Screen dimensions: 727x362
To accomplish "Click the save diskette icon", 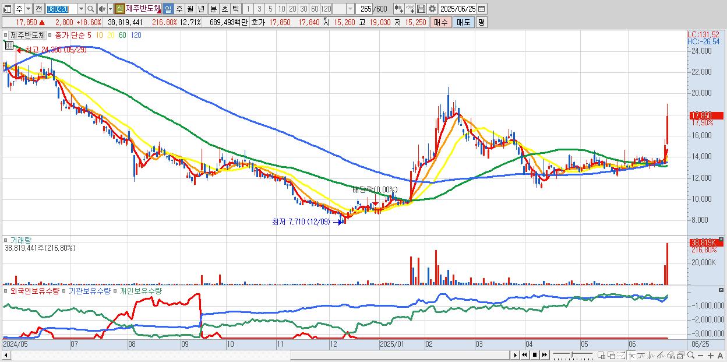I will 421,9.
